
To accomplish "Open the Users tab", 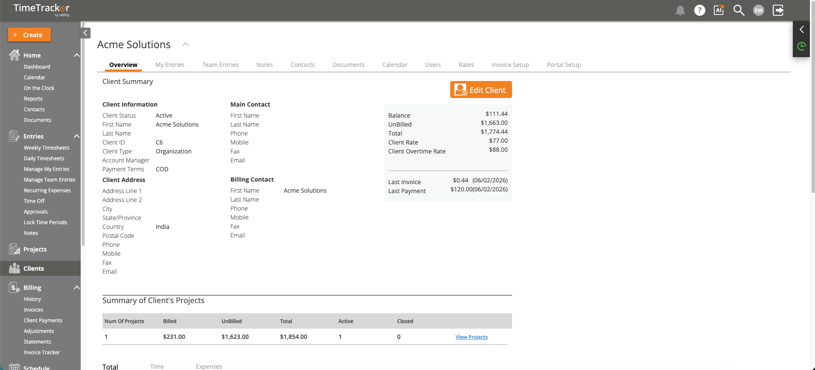I will click(x=433, y=65).
